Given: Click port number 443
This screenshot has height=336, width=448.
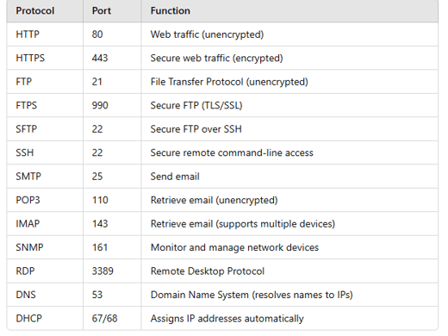Looking at the screenshot, I should pyautogui.click(x=100, y=58).
